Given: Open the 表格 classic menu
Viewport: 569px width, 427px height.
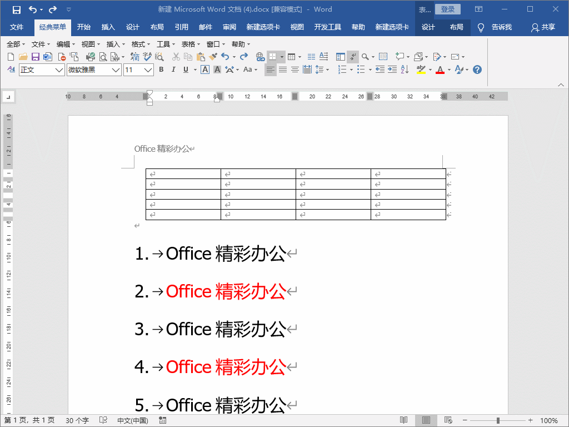Looking at the screenshot, I should [191, 44].
